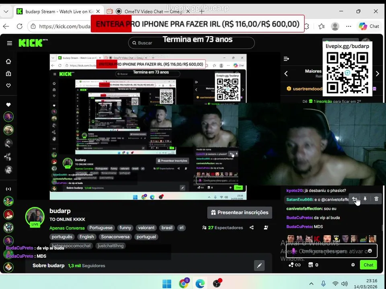Close the budarp Stream tab
This screenshot has height=289, width=386.
click(98, 12)
